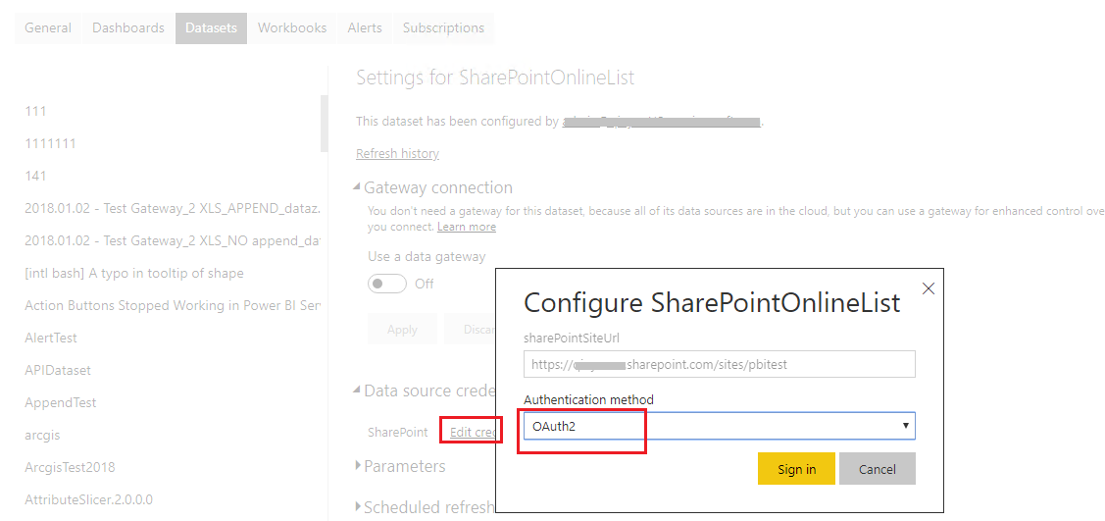Collapse the Gateway connection section

432,187
